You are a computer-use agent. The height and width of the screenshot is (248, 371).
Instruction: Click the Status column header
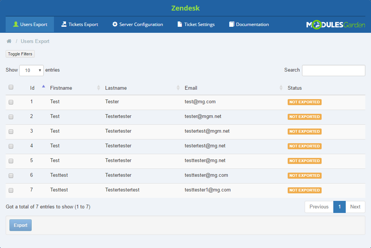tap(294, 88)
